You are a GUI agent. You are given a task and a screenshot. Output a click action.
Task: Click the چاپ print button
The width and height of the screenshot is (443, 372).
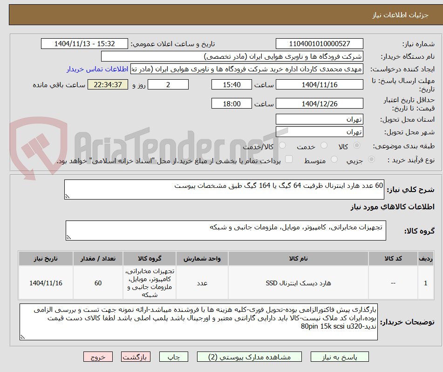click(x=174, y=357)
